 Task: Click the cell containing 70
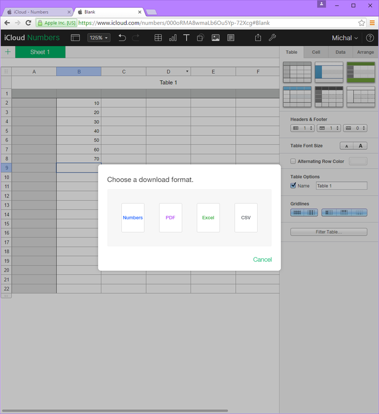[x=79, y=159]
